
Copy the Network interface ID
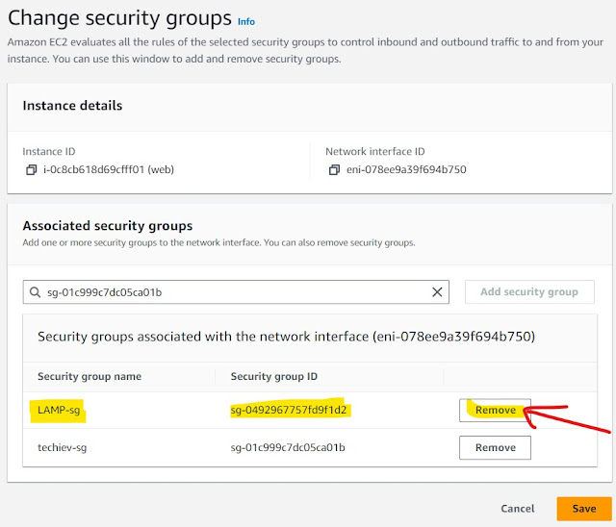coord(334,170)
